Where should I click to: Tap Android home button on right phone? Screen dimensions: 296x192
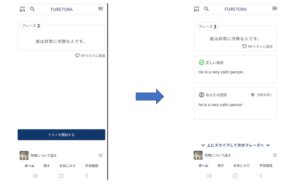coord(235,176)
